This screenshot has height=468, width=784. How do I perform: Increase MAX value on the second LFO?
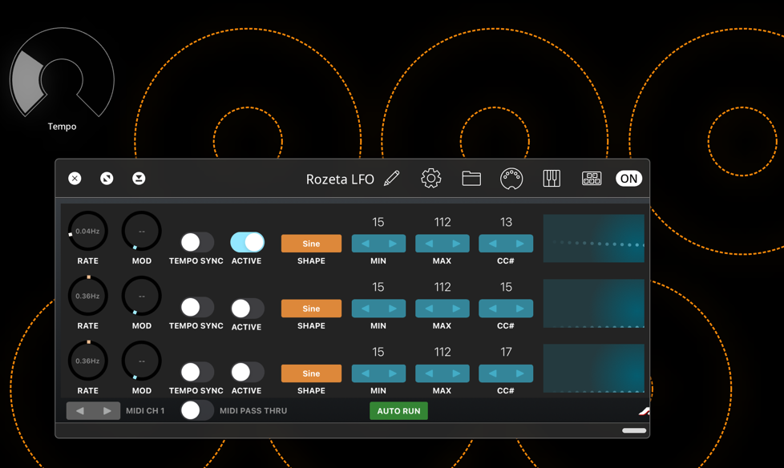pyautogui.click(x=456, y=309)
